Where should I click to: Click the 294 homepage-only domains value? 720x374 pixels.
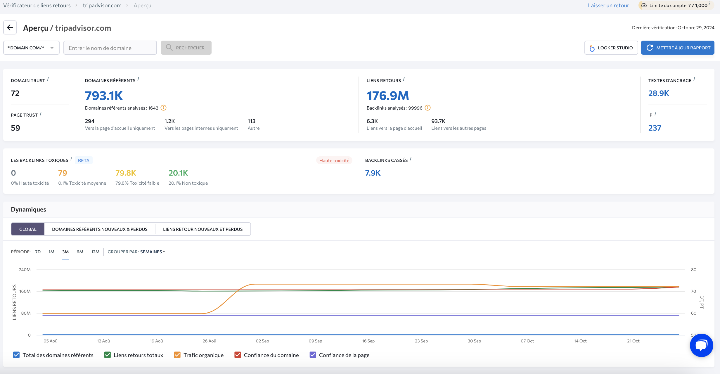(x=90, y=121)
